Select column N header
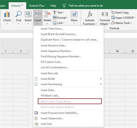This screenshot has height=128, width=137. 117,51
